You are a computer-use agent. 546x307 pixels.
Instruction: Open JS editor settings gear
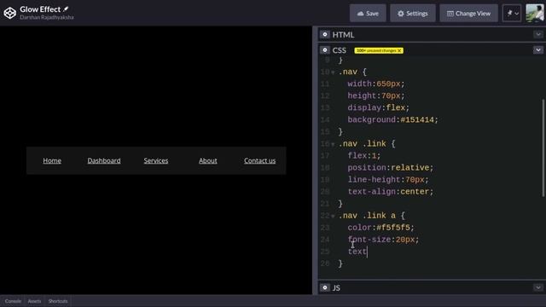click(324, 287)
